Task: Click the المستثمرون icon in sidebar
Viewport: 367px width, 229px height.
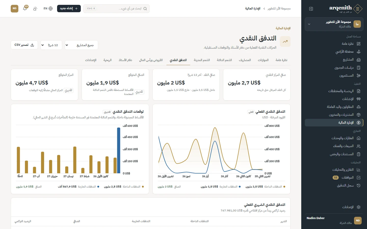Action: [359, 76]
